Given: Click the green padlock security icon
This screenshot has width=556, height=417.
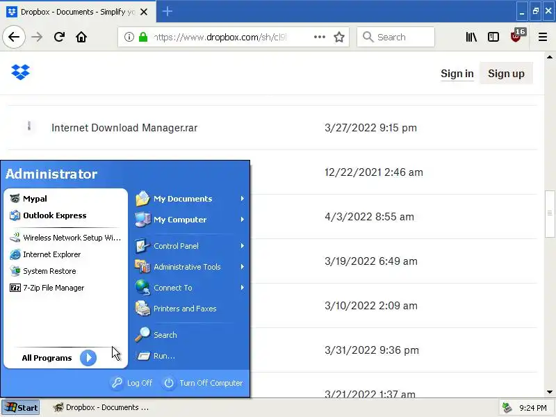Looking at the screenshot, I should click(x=143, y=37).
